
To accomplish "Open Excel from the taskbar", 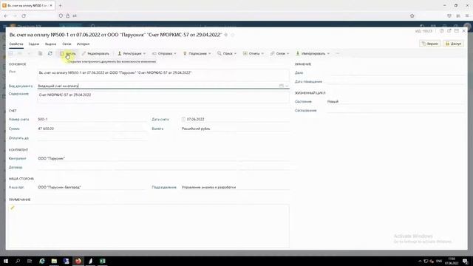I will point(103,261).
